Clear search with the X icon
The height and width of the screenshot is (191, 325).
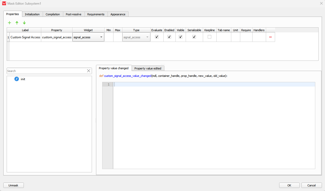89,71
